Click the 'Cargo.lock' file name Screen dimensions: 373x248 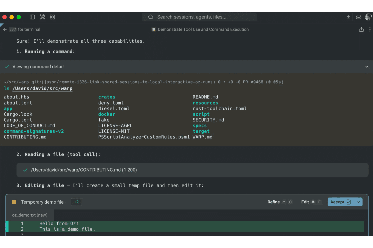(x=18, y=114)
